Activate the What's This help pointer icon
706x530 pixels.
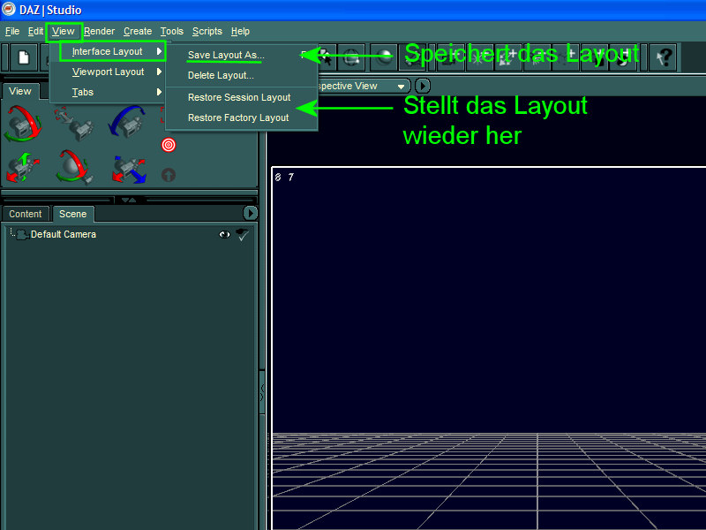coord(663,57)
